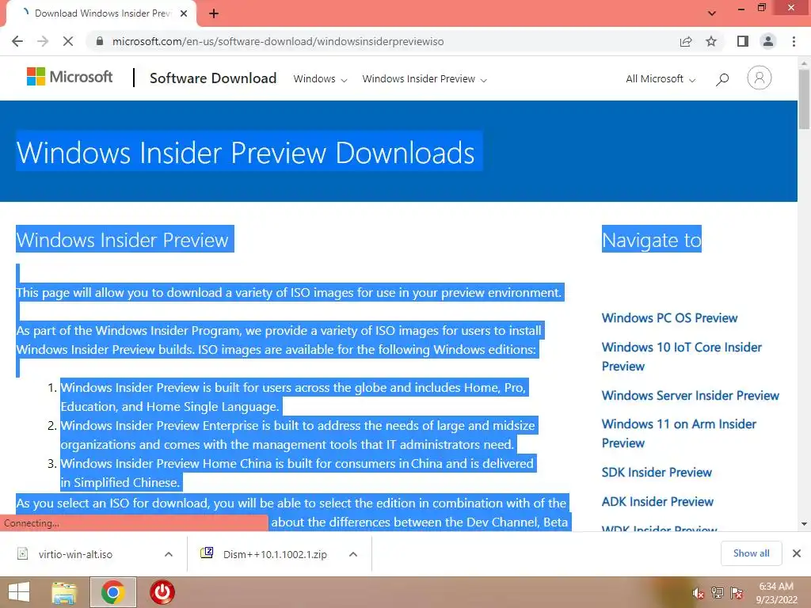Open the red power app in taskbar
811x608 pixels.
click(x=162, y=592)
